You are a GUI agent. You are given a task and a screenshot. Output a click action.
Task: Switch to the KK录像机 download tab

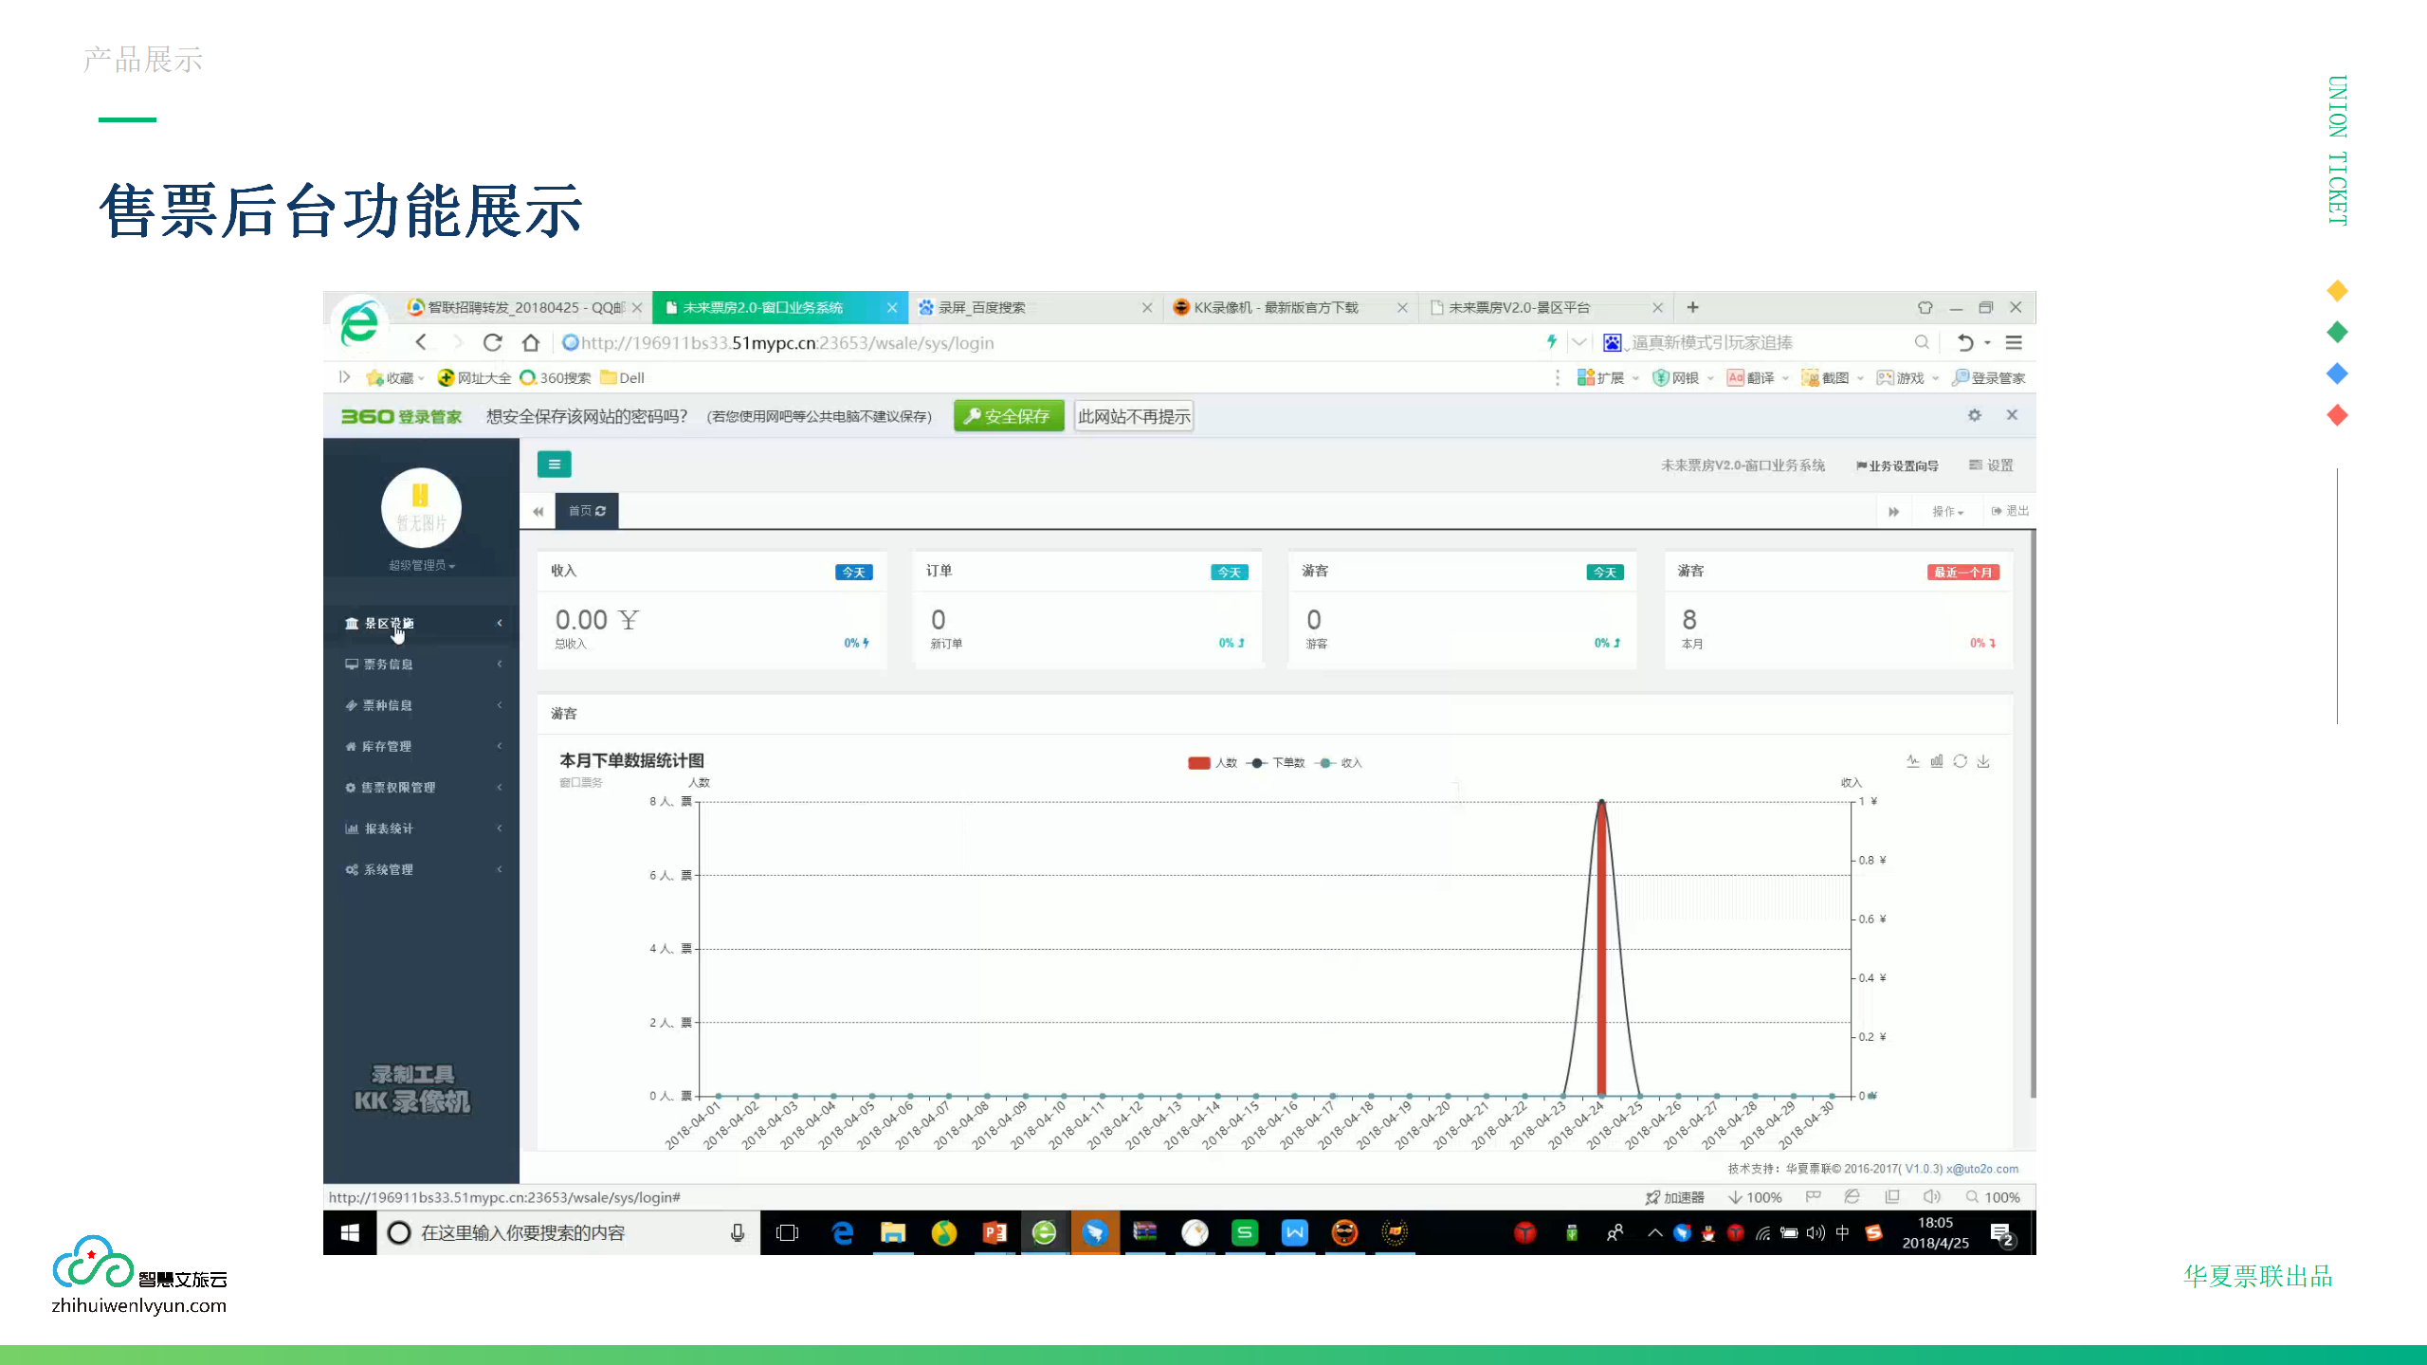tap(1290, 307)
